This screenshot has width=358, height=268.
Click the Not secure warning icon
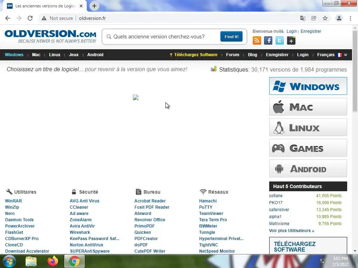point(44,18)
